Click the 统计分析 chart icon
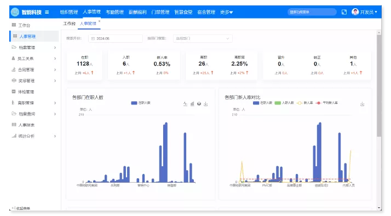 coord(14,136)
